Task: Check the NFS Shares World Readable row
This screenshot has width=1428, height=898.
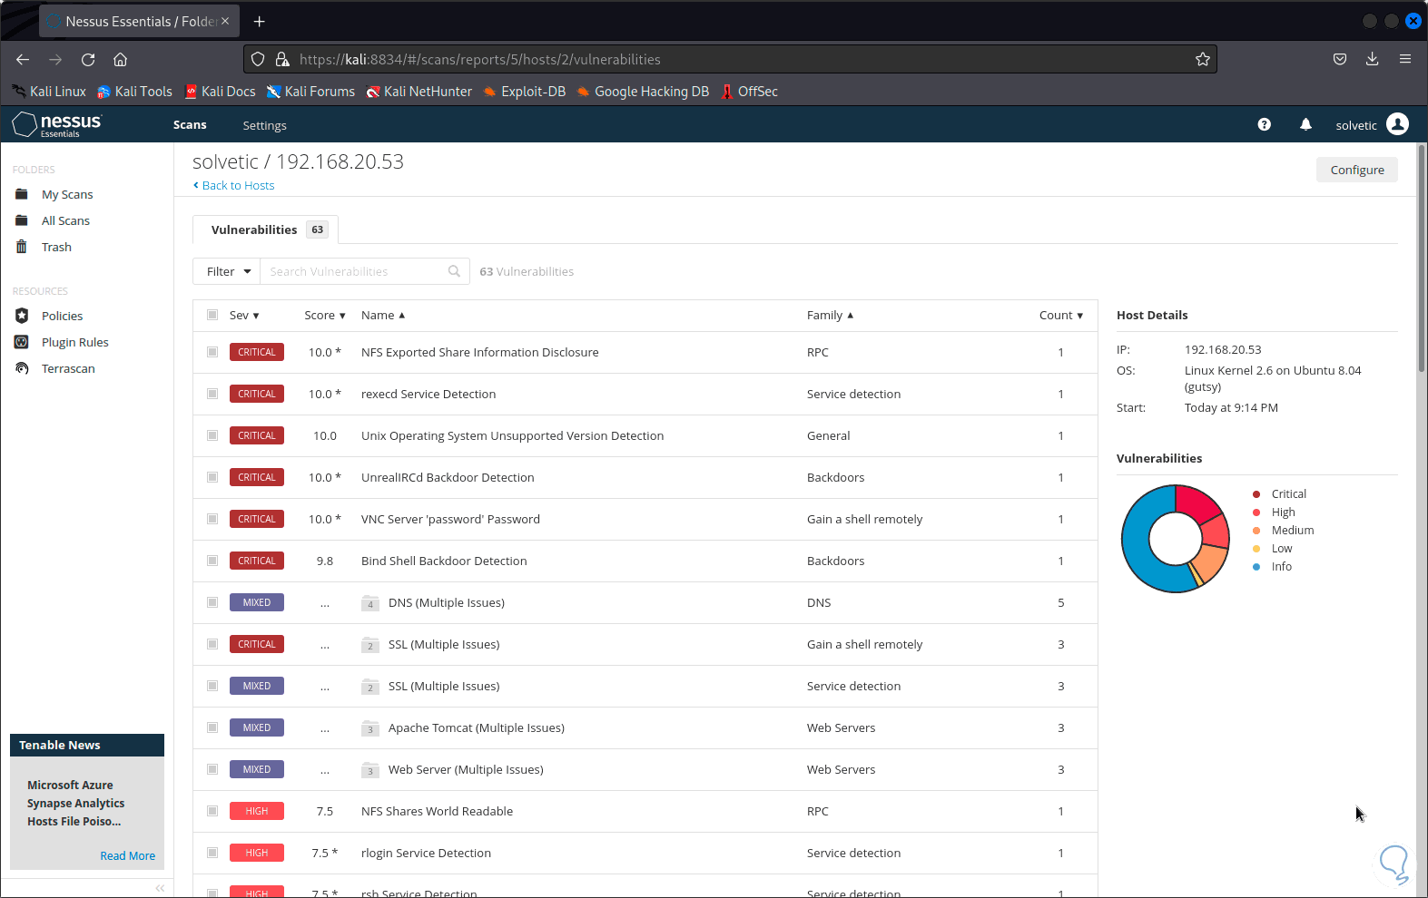Action: (212, 811)
